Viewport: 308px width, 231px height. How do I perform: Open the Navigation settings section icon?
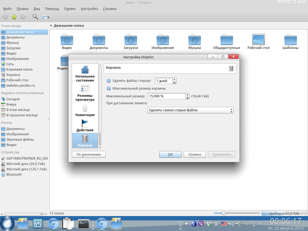[x=85, y=108]
